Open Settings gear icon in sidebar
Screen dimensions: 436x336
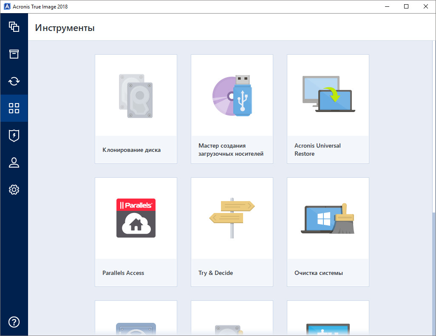pos(14,190)
